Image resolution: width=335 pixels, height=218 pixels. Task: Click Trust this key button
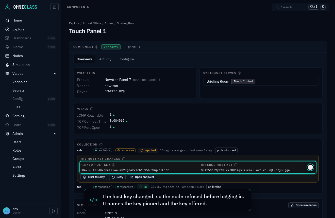click(94, 177)
